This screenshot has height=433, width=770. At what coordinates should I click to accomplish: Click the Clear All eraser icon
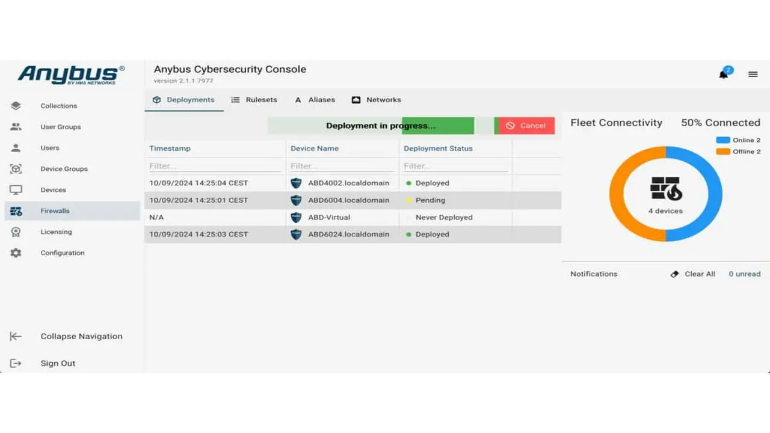pyautogui.click(x=675, y=274)
